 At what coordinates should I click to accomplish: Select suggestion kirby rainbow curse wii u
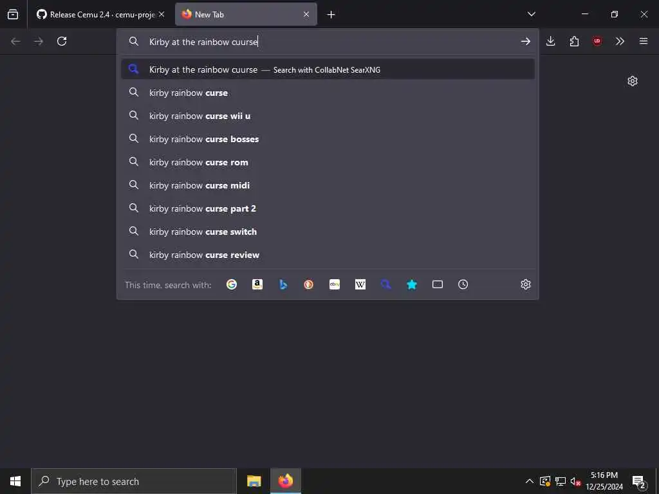pyautogui.click(x=328, y=116)
